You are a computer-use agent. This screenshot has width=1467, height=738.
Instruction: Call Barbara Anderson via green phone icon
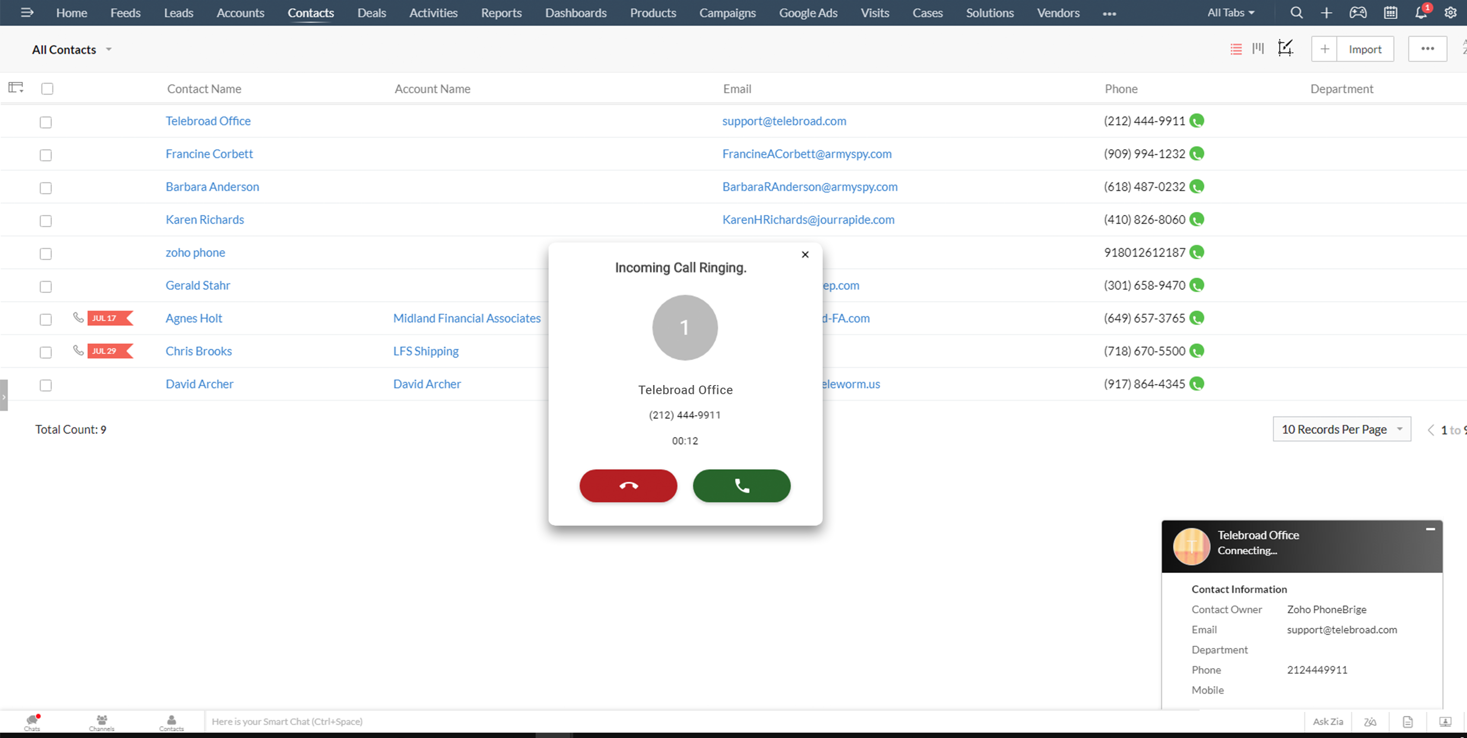tap(1197, 187)
